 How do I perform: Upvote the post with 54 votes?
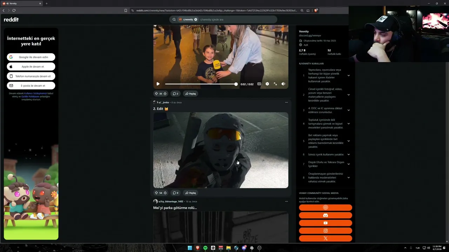tap(156, 193)
